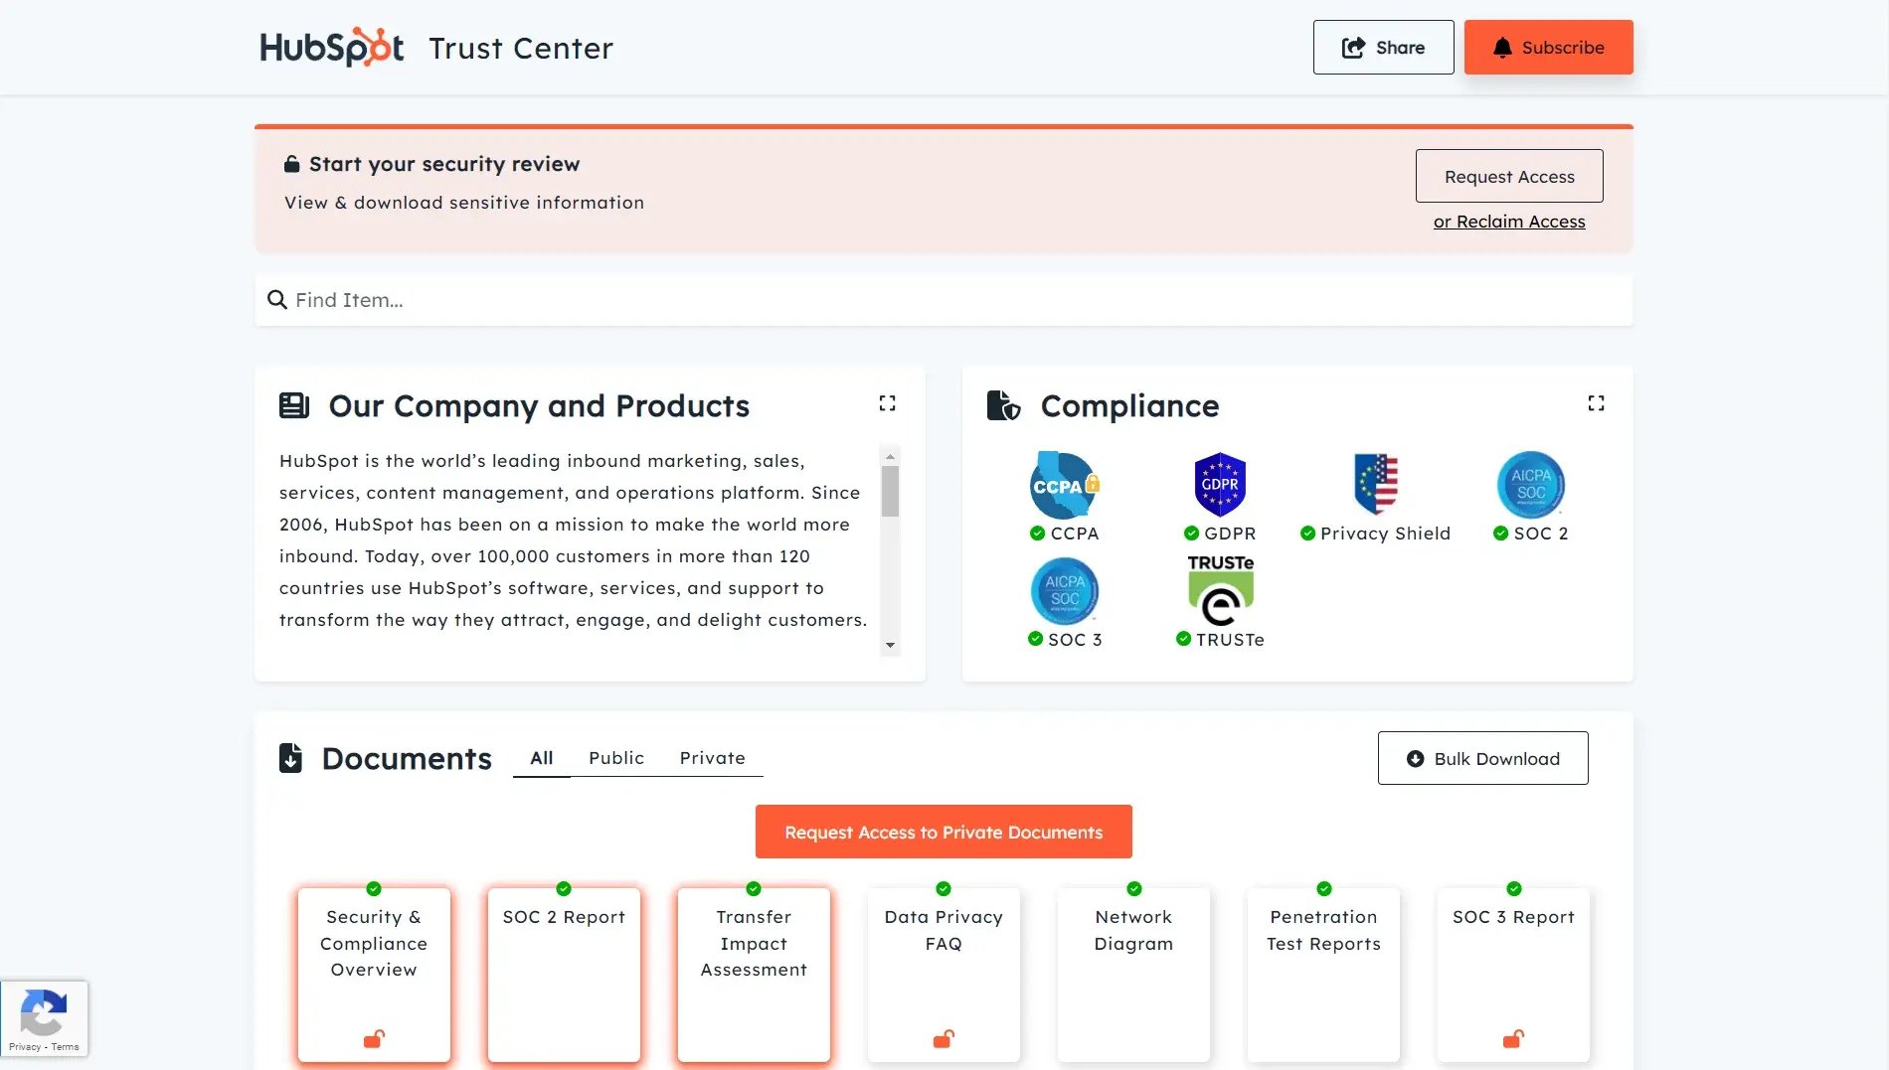Open the SOC 3 AICPA badge
Viewport: 1889px width, 1070px height.
[1064, 591]
